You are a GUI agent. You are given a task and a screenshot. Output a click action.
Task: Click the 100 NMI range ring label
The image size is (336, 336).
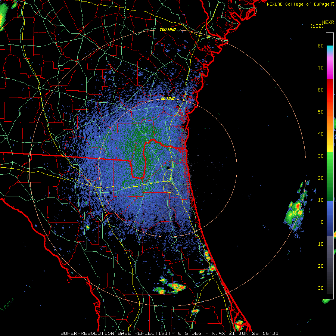click(x=168, y=29)
